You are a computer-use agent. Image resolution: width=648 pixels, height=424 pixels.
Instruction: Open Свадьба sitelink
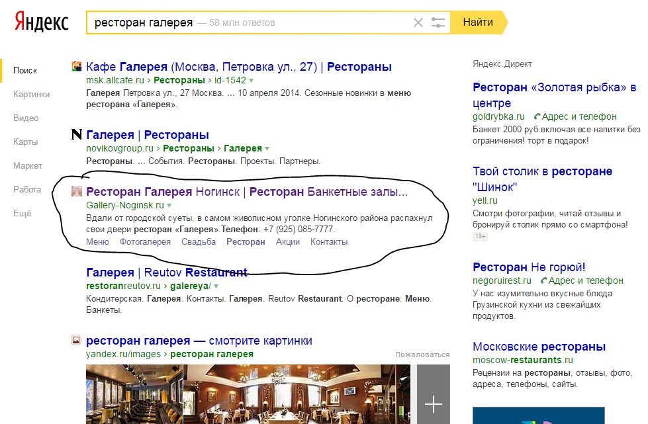coord(199,242)
